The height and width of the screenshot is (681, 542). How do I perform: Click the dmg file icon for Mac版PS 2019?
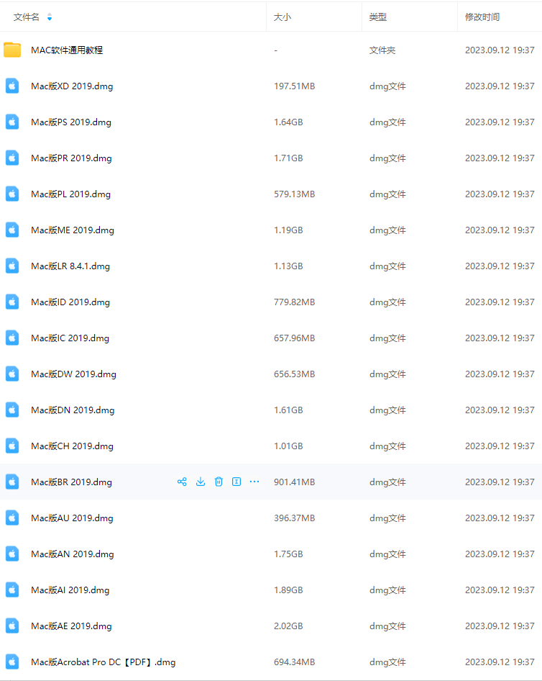coord(12,122)
